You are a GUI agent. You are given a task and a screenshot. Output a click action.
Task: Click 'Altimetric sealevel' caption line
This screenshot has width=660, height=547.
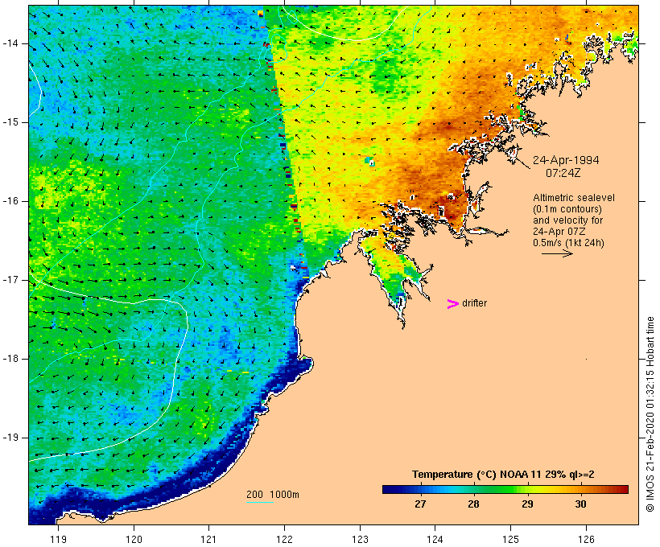coord(574,198)
